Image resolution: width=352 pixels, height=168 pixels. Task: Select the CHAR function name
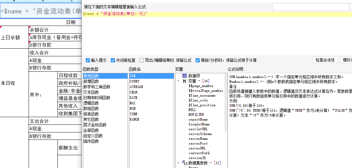click(152, 92)
